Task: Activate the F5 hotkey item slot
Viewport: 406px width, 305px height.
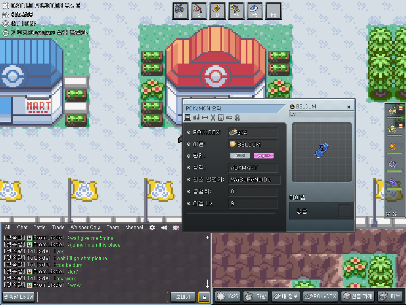Action: [255, 10]
